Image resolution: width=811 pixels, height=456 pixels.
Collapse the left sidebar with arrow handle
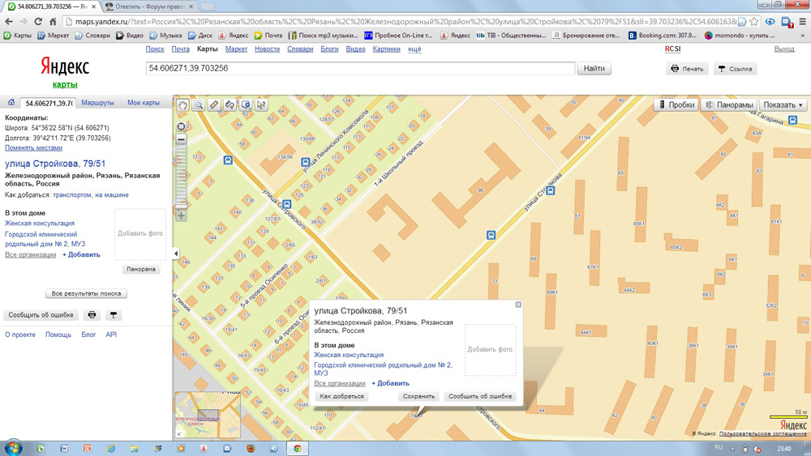click(176, 254)
